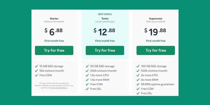Viewport: 210px width, 105px height.
Task: Click checkmark next to 1.5x more CPU
Action: (87, 75)
